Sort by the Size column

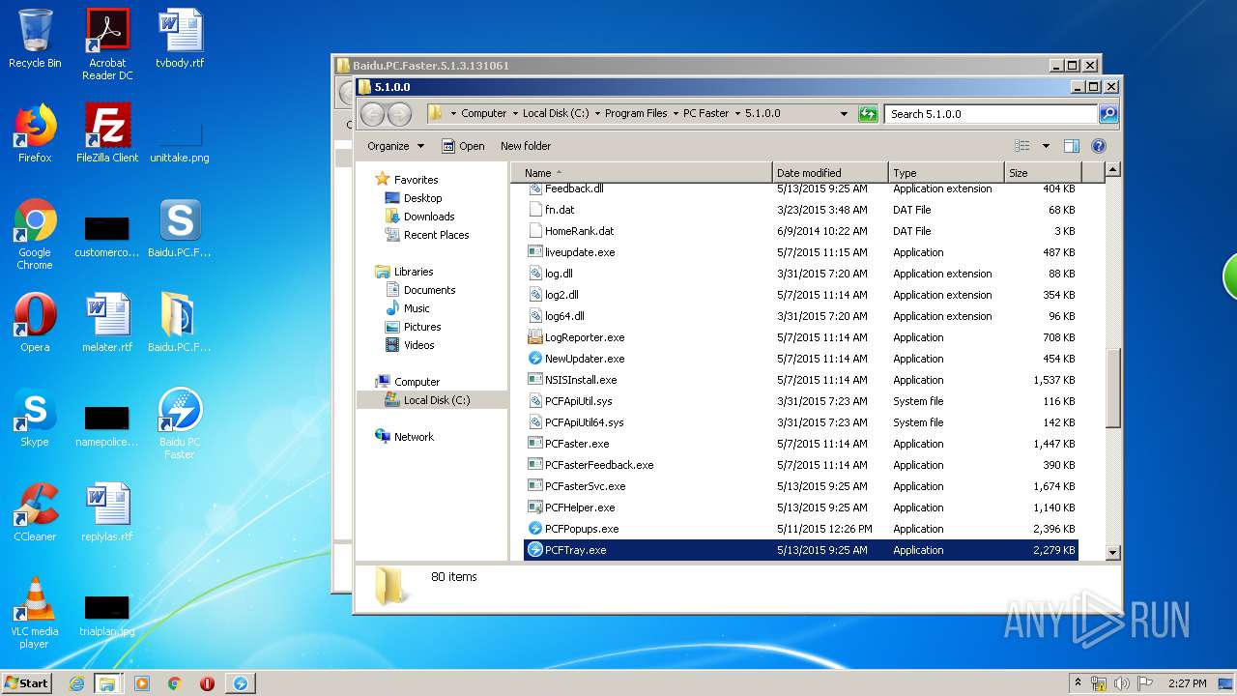coord(1042,173)
